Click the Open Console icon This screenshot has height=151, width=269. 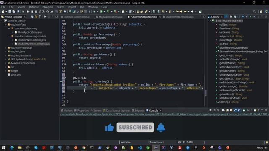tap(255, 110)
